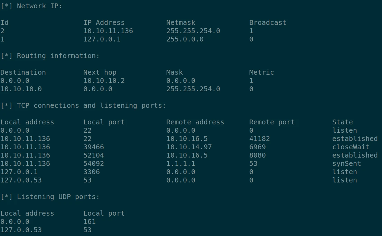The height and width of the screenshot is (236, 382).
Task: Select remote port 41182
Action: pyautogui.click(x=259, y=139)
